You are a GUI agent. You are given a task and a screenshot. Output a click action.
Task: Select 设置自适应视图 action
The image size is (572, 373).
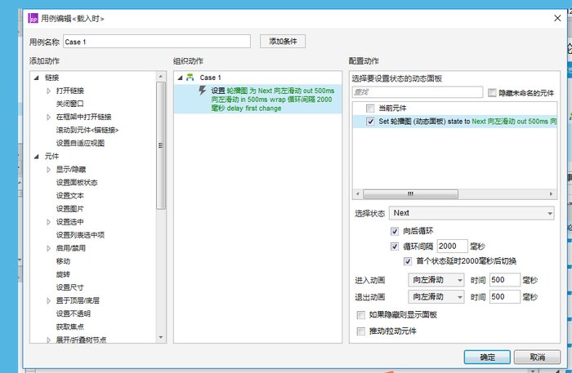(80, 143)
